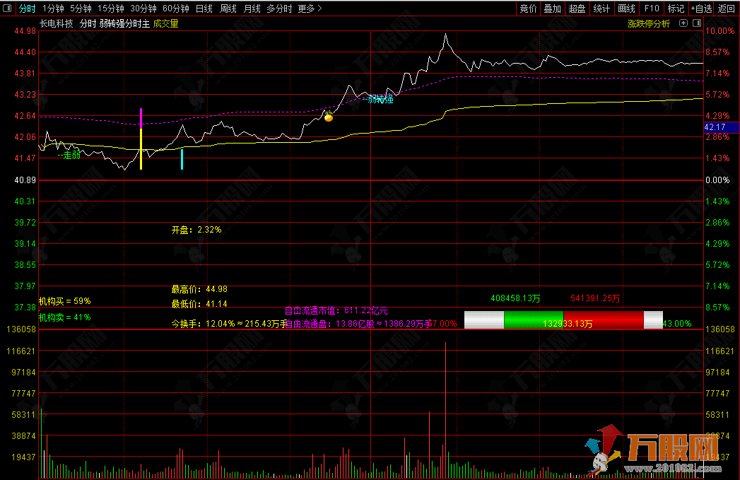Select the 15分钟 period tab
Image resolution: width=740 pixels, height=480 pixels.
point(110,8)
